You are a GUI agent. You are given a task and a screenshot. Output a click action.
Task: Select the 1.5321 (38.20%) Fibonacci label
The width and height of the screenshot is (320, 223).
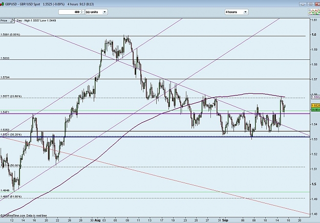point(11,135)
